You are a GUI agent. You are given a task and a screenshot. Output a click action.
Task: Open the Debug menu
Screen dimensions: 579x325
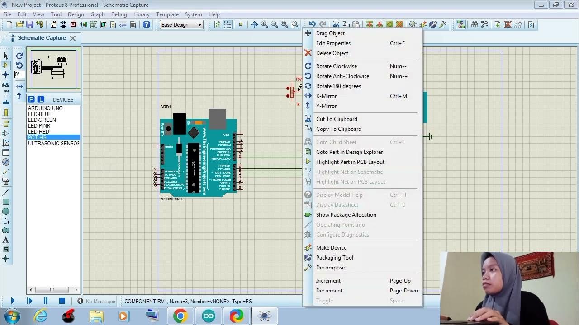119,14
